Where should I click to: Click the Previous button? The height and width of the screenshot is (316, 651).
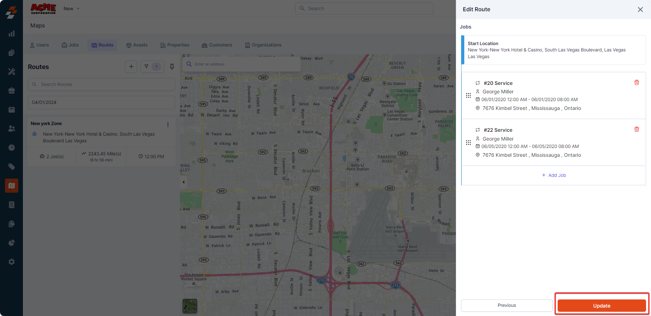(507, 305)
